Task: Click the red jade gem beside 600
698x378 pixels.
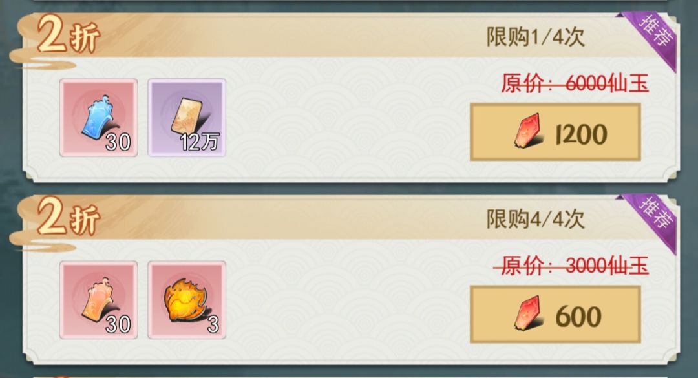Action: coord(529,313)
